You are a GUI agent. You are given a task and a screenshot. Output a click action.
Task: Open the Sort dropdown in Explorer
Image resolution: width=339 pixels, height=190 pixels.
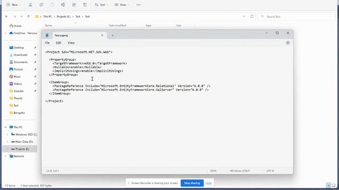pos(101,5)
